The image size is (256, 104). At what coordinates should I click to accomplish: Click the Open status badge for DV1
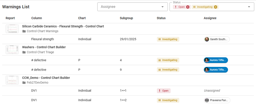164,91
